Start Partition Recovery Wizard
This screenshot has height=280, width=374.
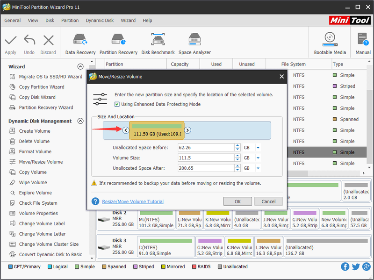click(41, 108)
